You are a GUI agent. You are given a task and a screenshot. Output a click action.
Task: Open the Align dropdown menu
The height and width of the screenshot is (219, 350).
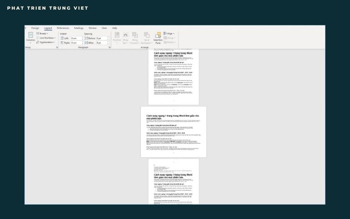click(x=170, y=33)
